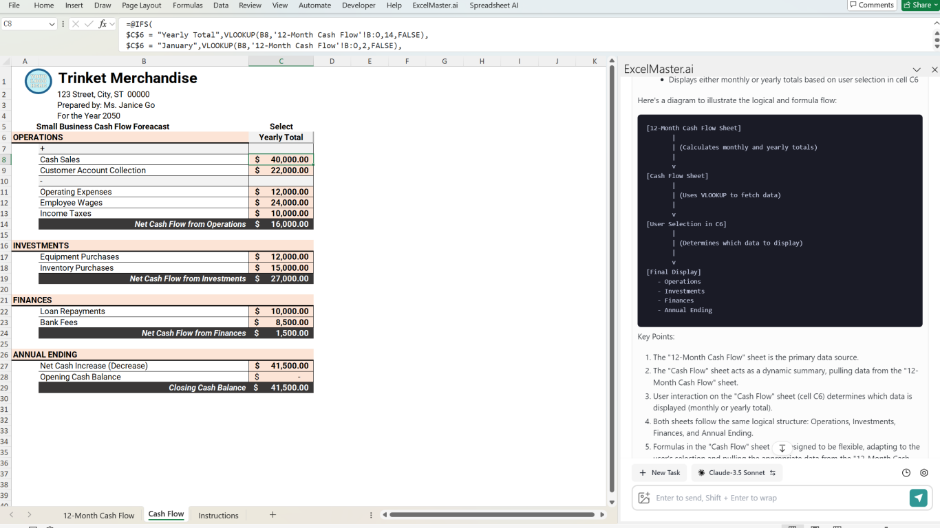Open the Insert ribbon tab
The image size is (940, 528).
pyautogui.click(x=74, y=5)
